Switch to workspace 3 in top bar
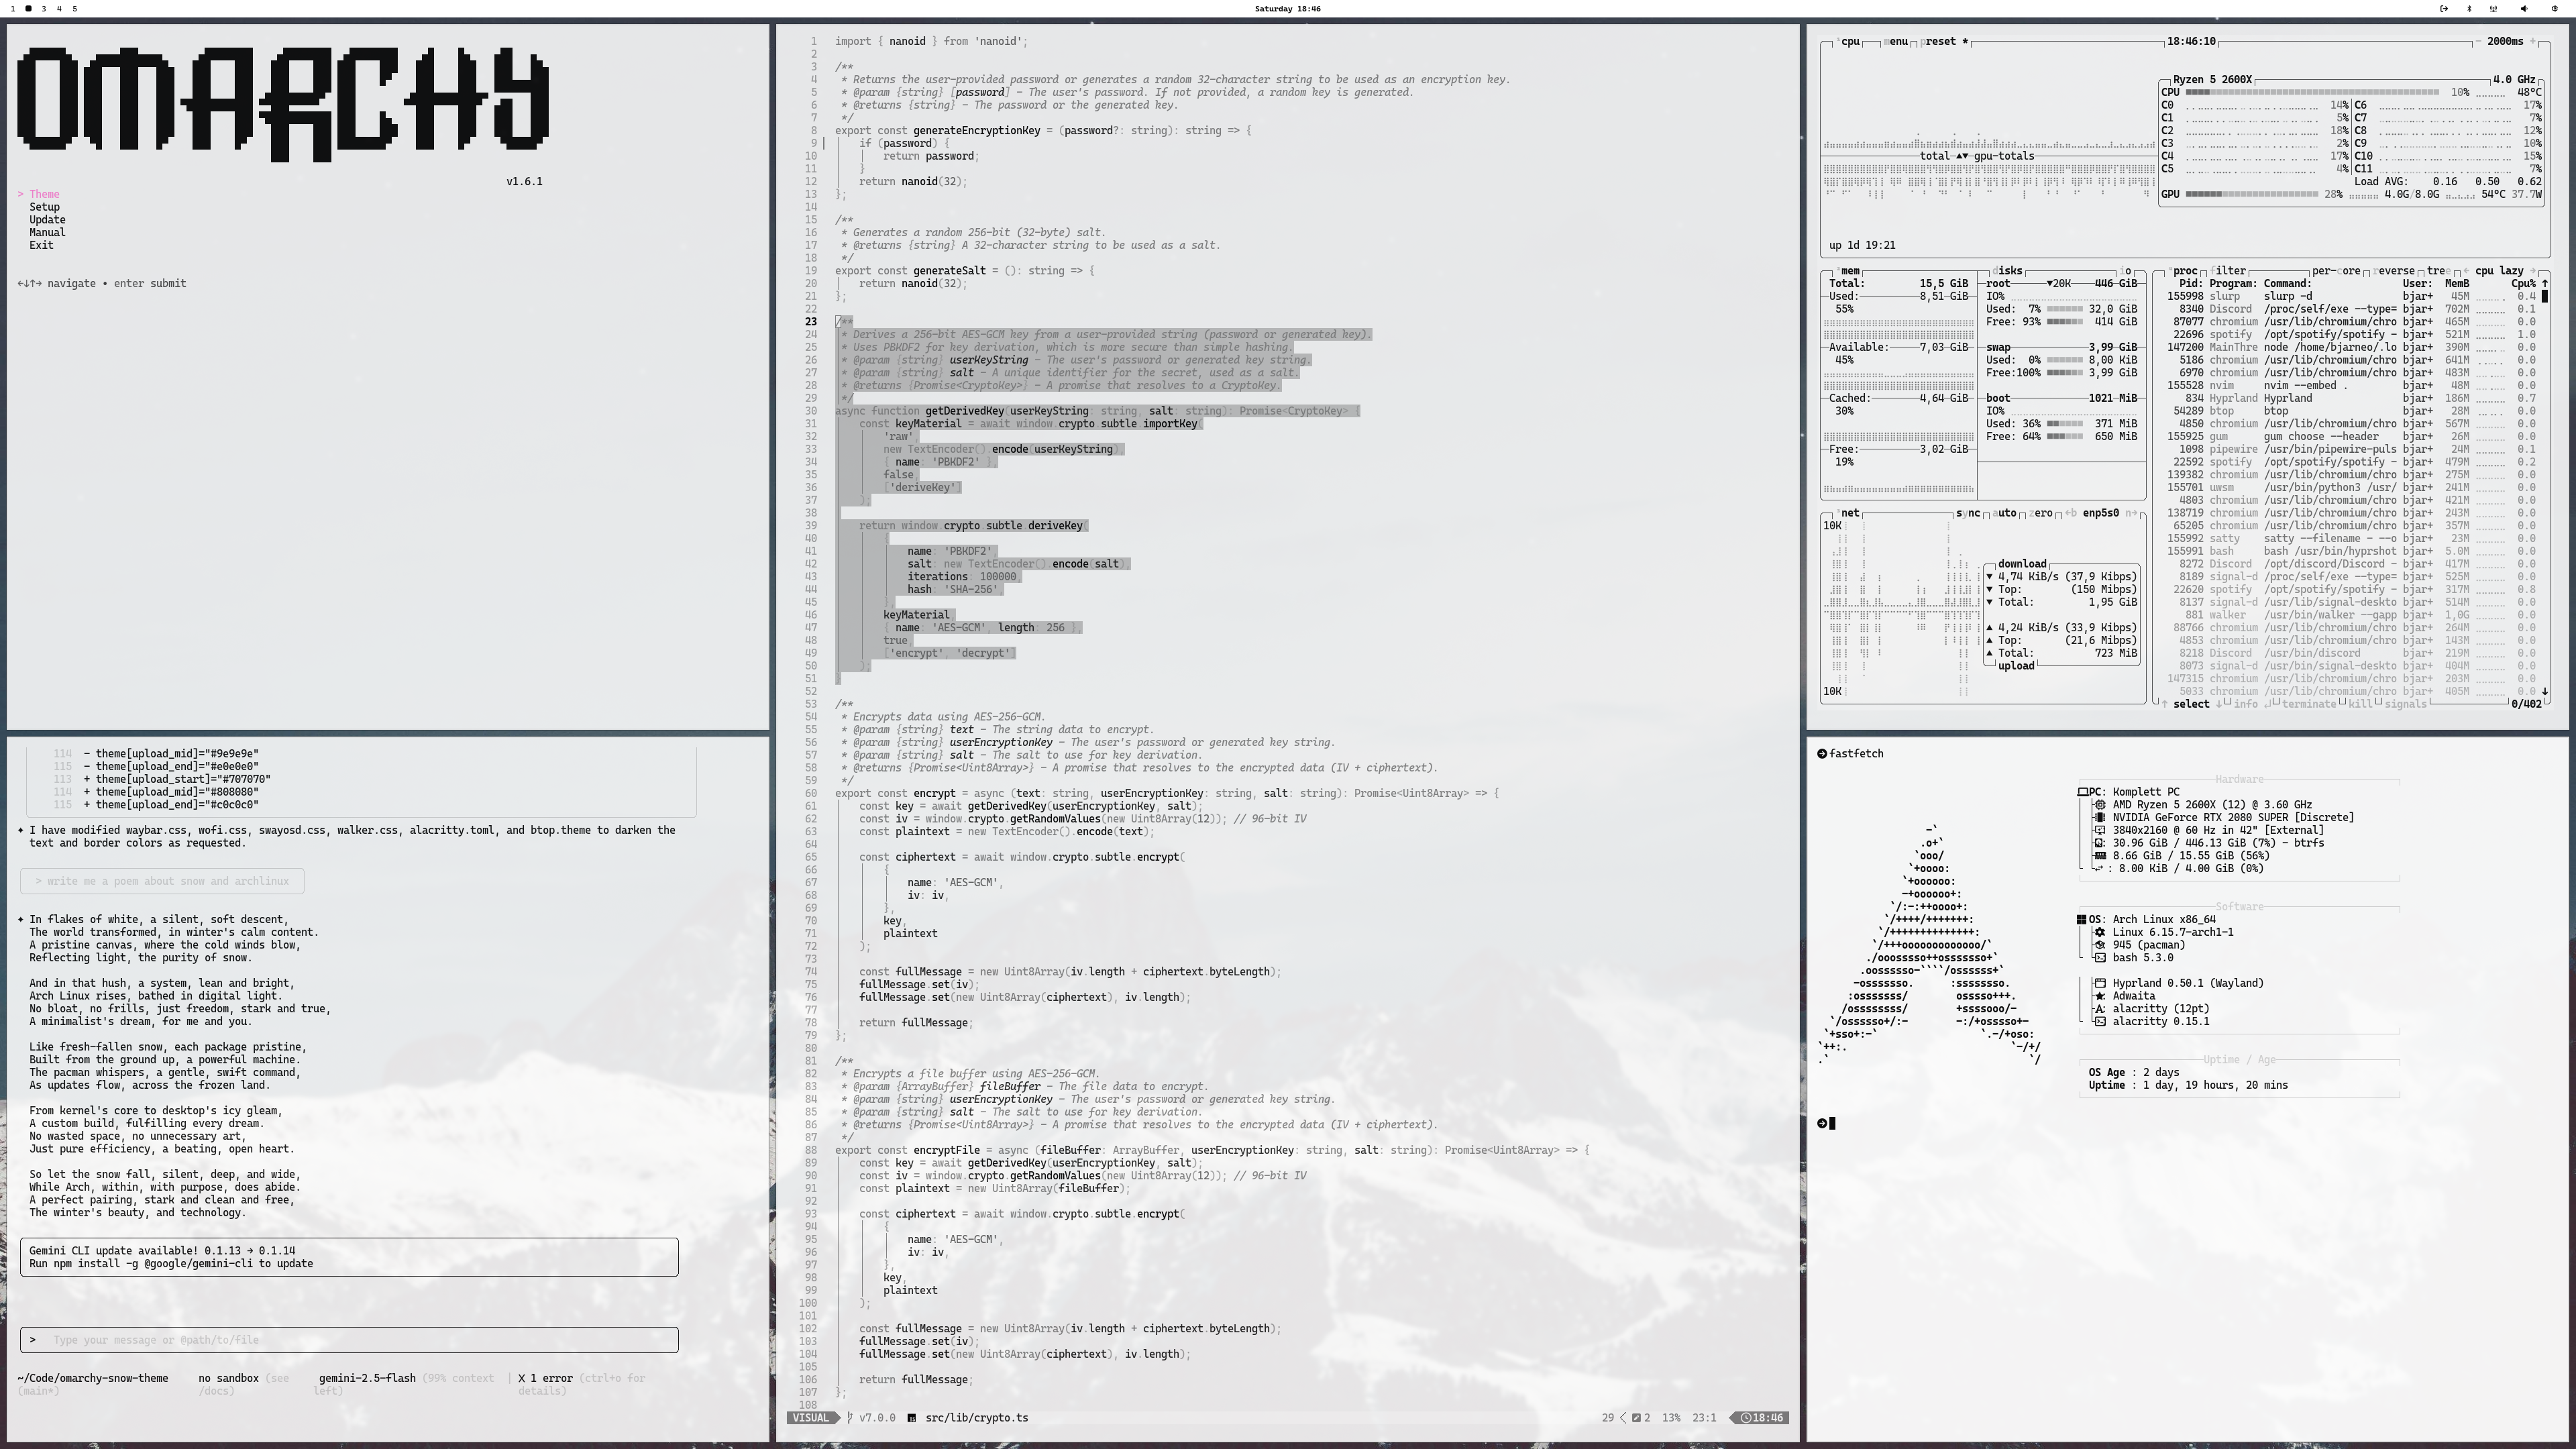The image size is (2576, 1449). click(43, 9)
